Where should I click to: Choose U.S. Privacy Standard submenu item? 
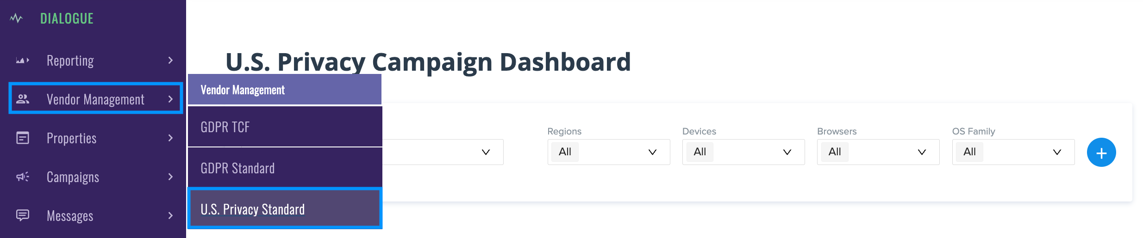click(x=285, y=209)
